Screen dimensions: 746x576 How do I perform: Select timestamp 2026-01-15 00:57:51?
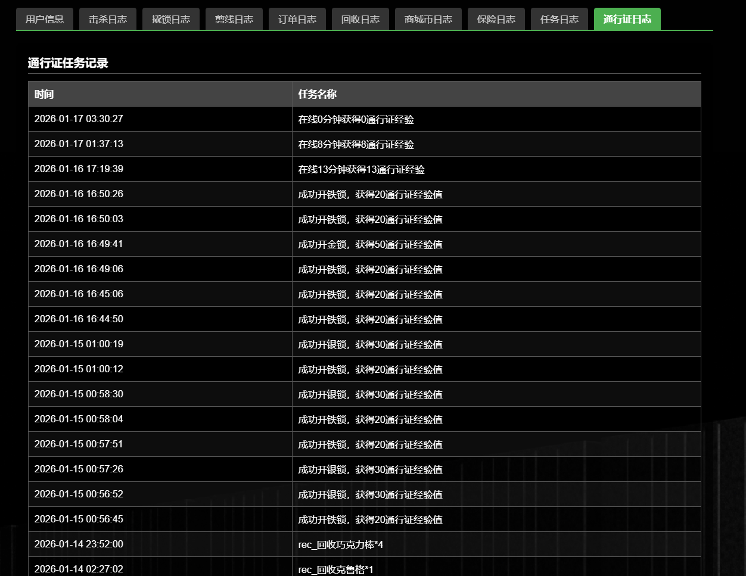click(79, 444)
